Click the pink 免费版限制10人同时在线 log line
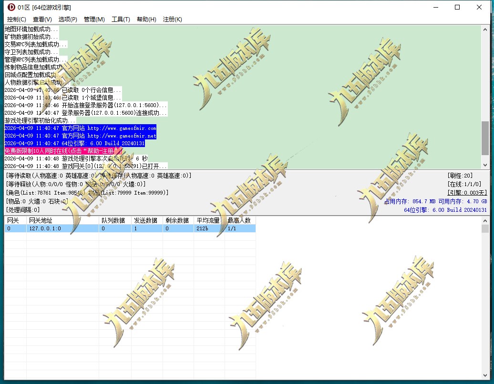Screen dimensions: 494x384 click(x=63, y=151)
